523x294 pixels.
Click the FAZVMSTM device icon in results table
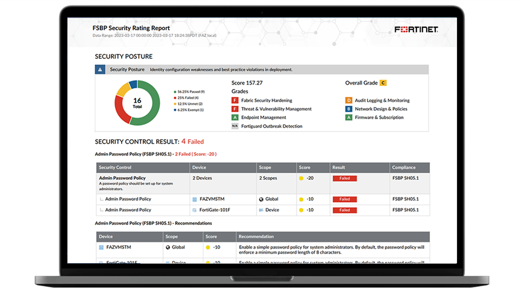[x=194, y=200]
